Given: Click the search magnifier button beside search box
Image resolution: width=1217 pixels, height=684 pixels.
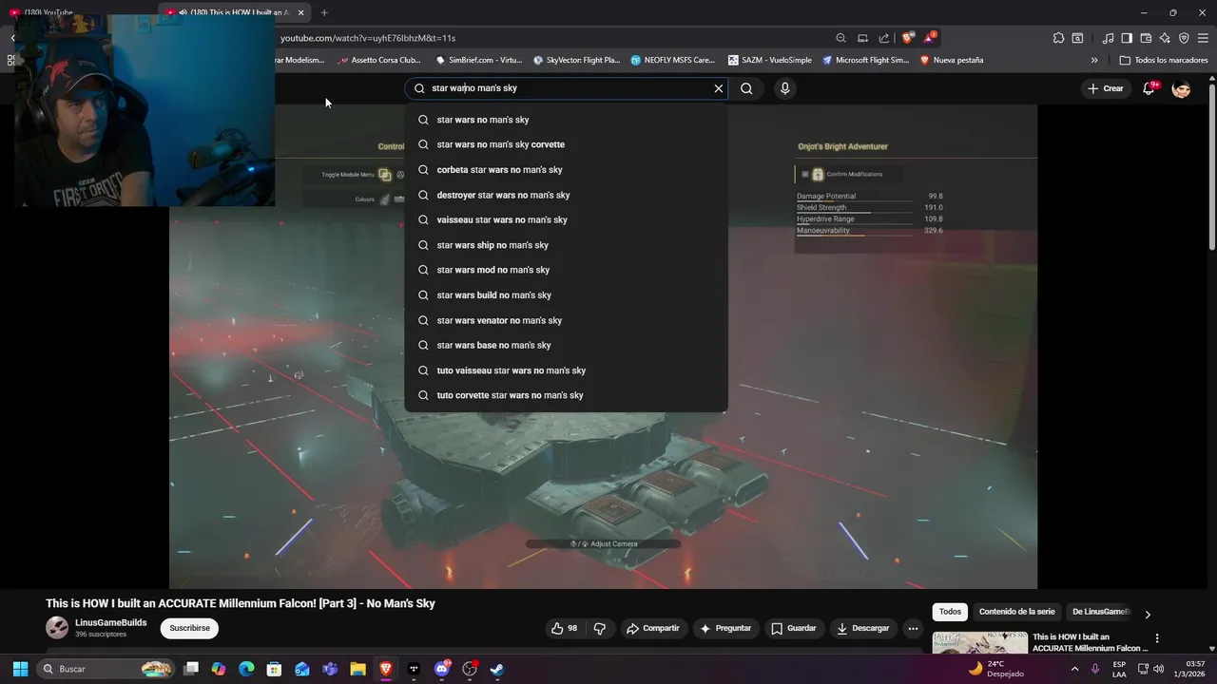Looking at the screenshot, I should click(746, 88).
